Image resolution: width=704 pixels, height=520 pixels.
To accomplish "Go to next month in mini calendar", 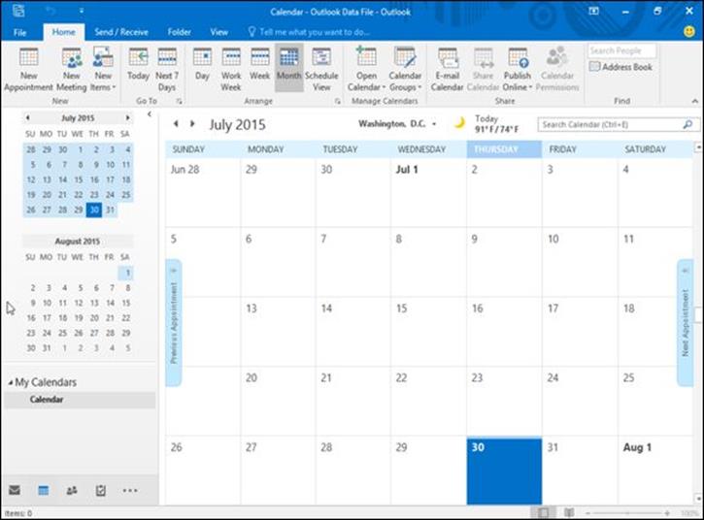I will [128, 117].
